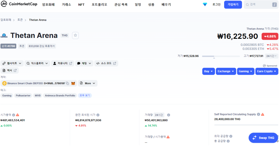Open the Buy dropdown button

209,71
